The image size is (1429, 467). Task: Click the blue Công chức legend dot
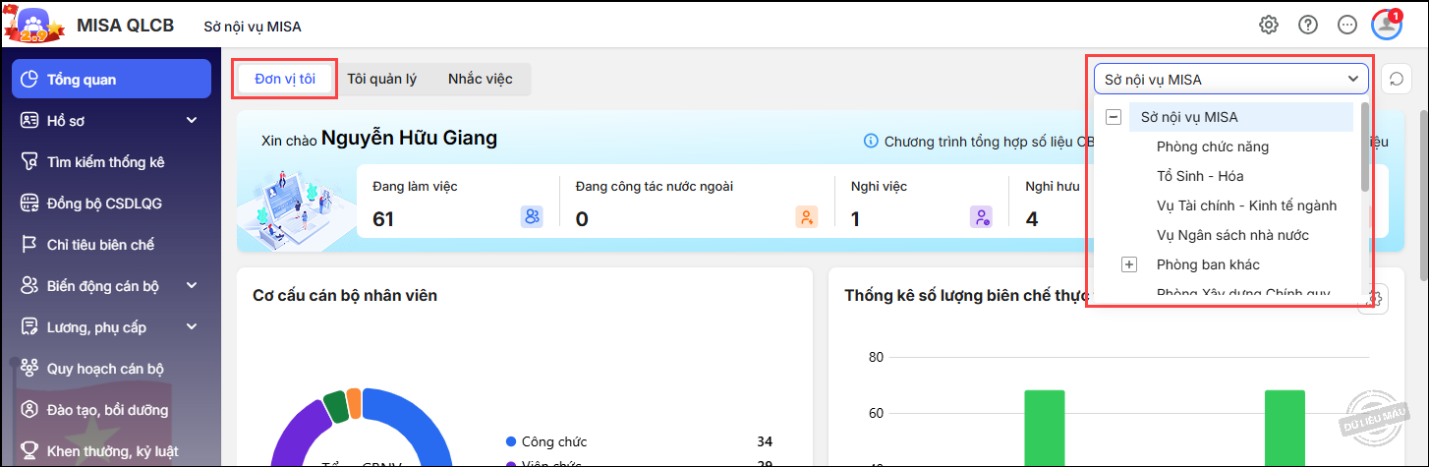click(510, 441)
